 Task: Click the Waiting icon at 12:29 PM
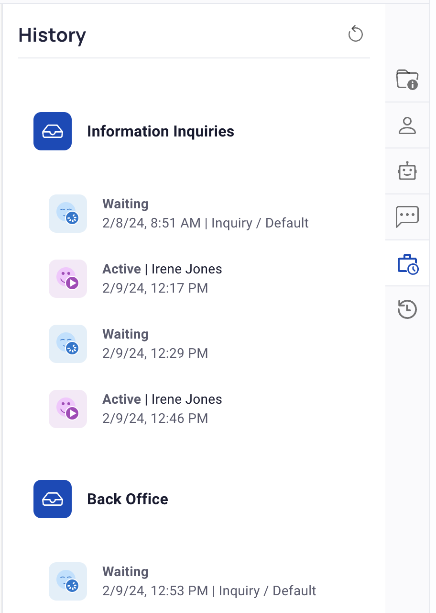[68, 344]
